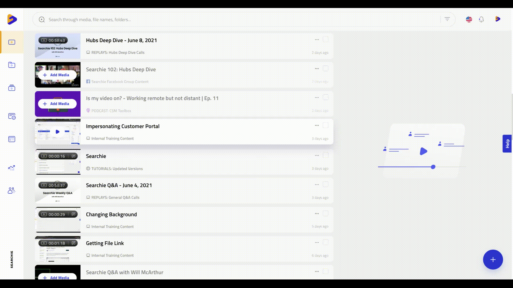Open more options for Changing Background
This screenshot has width=513, height=288.
coord(317,214)
